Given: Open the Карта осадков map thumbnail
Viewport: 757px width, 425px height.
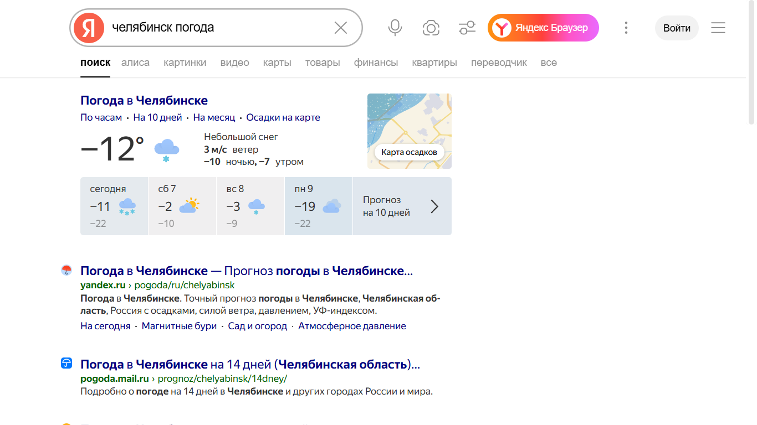Looking at the screenshot, I should pos(410,131).
